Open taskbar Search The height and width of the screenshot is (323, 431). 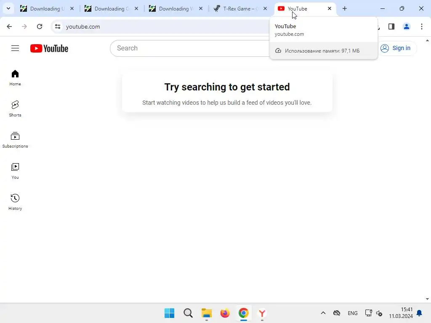tap(188, 313)
